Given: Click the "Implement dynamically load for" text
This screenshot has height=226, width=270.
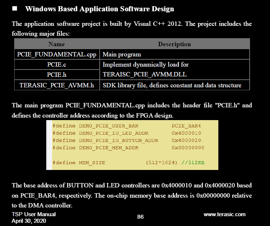Looking at the screenshot, I should (146, 64).
